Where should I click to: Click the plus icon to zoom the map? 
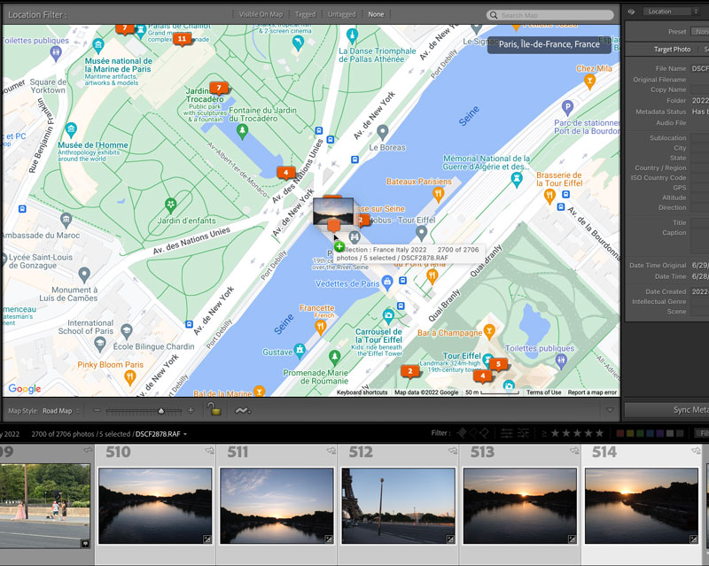[x=189, y=411]
